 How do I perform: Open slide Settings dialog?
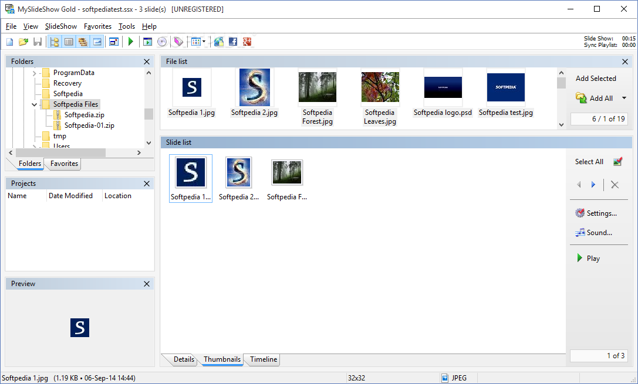pyautogui.click(x=596, y=213)
